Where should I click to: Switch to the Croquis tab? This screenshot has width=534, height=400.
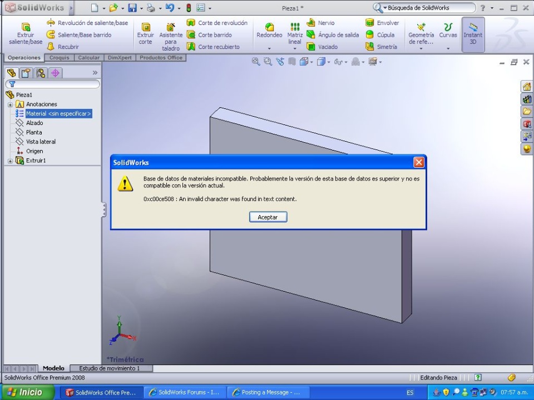pos(60,57)
